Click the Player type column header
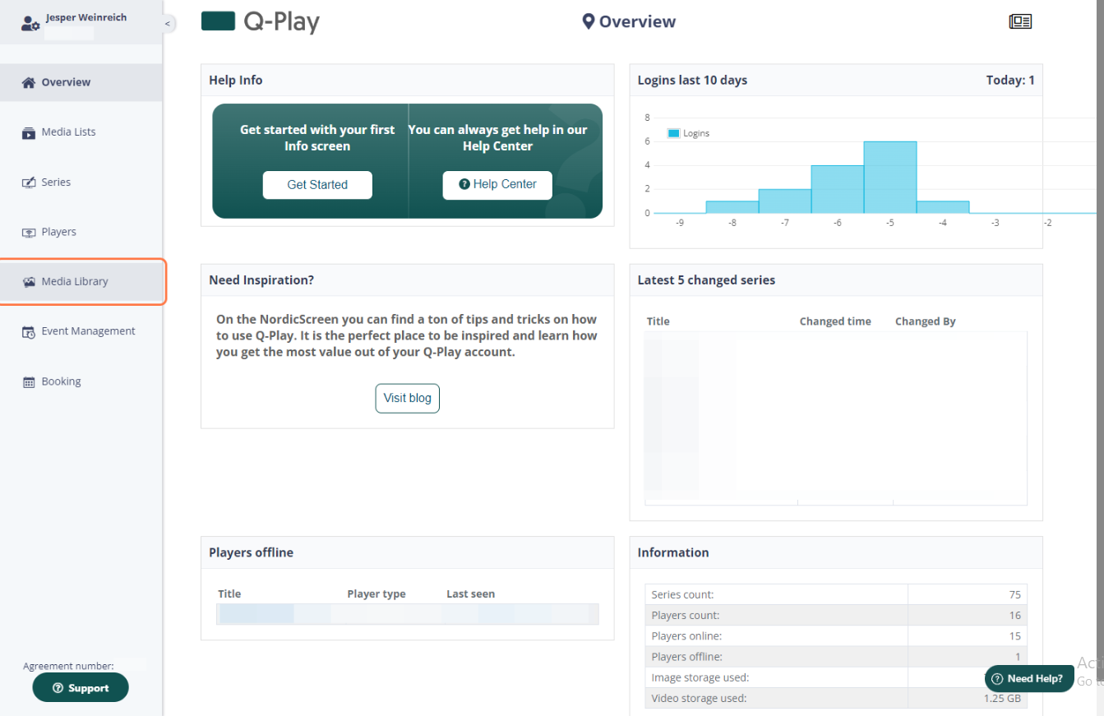This screenshot has width=1104, height=716. tap(376, 594)
